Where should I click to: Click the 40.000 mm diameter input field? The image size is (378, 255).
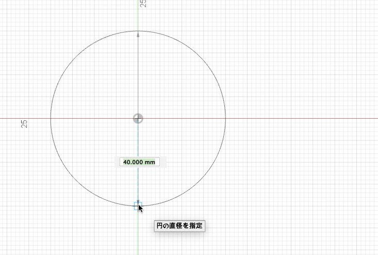[140, 162]
